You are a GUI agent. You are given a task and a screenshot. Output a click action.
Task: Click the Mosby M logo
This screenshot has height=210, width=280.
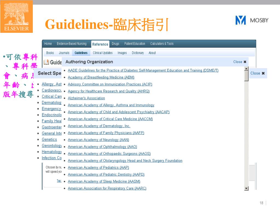[241, 20]
